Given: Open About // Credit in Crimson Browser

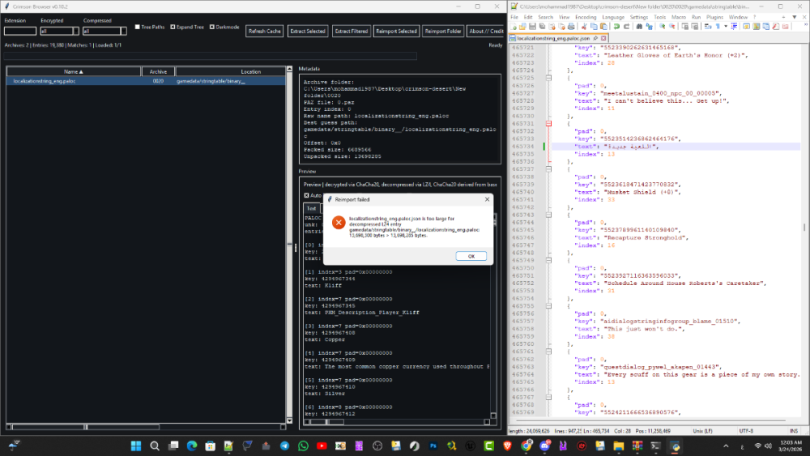Looking at the screenshot, I should point(485,31).
